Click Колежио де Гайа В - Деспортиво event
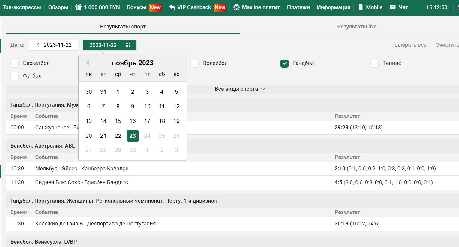Screen dimensions: 459x247 [95, 224]
